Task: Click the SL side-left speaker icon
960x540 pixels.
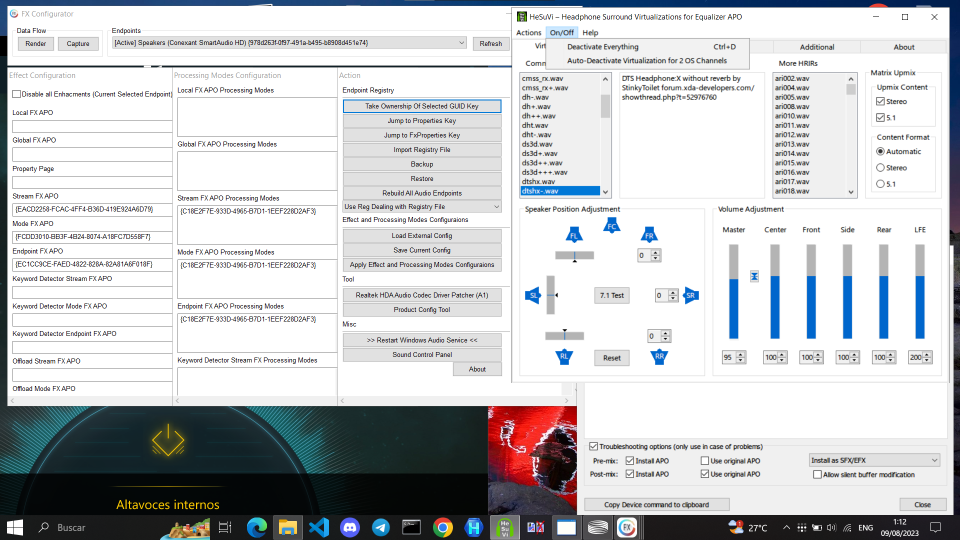Action: pyautogui.click(x=533, y=295)
